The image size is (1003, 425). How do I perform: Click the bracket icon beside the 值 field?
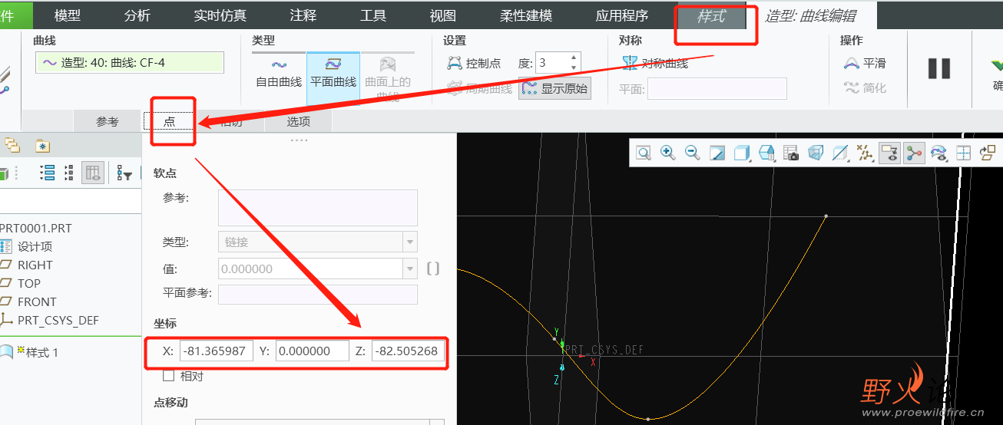[x=433, y=269]
